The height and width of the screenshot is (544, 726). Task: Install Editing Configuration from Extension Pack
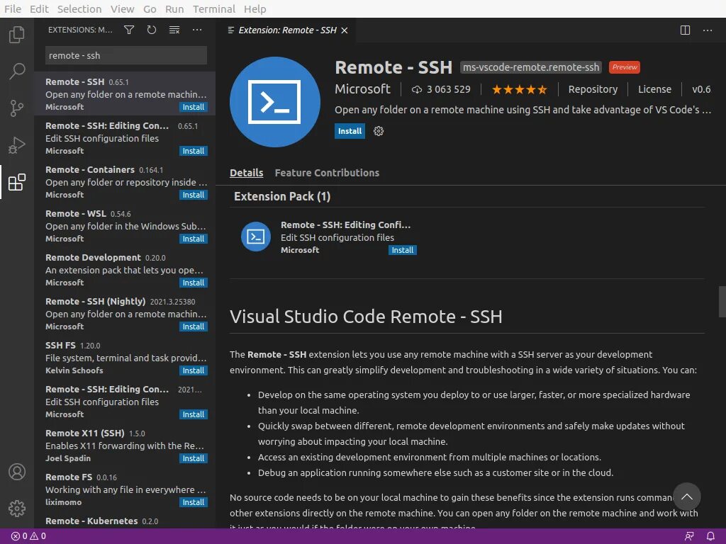click(403, 250)
